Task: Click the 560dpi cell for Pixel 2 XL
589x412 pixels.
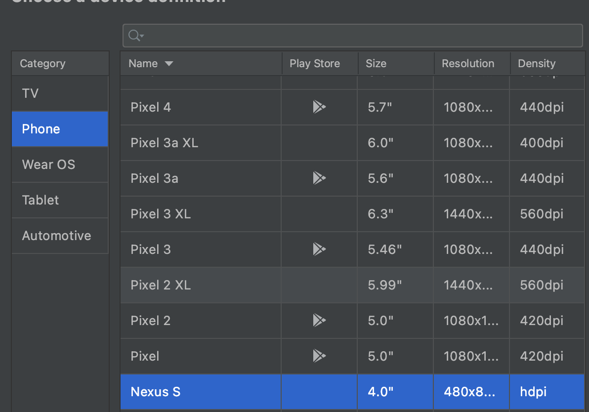Action: pos(547,285)
